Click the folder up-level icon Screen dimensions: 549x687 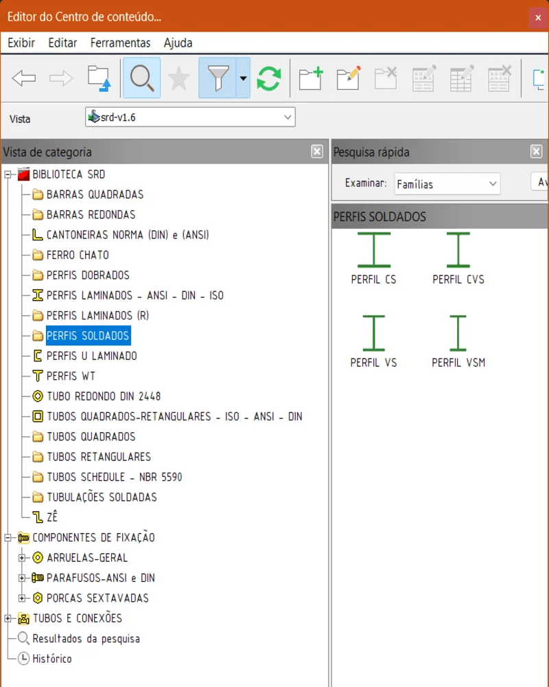click(x=100, y=78)
